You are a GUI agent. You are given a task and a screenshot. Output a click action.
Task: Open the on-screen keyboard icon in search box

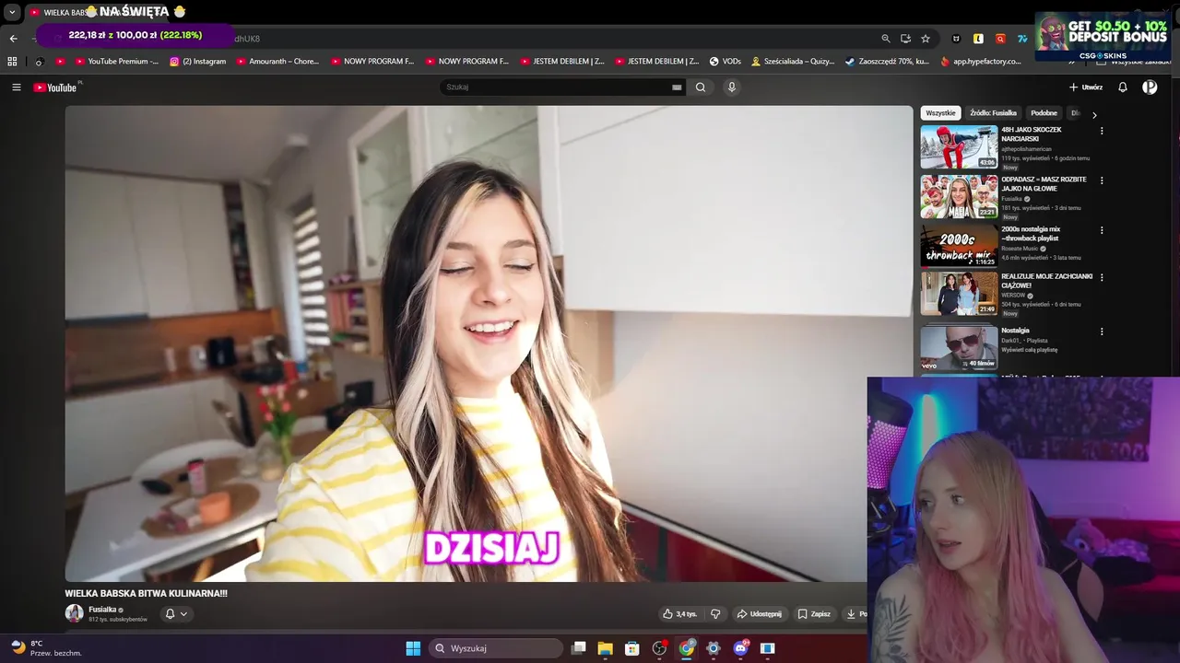click(677, 87)
